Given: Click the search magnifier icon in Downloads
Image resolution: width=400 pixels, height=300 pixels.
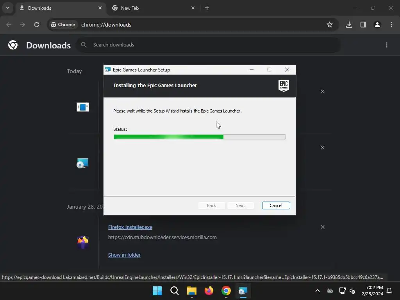Looking at the screenshot, I should coord(84,45).
